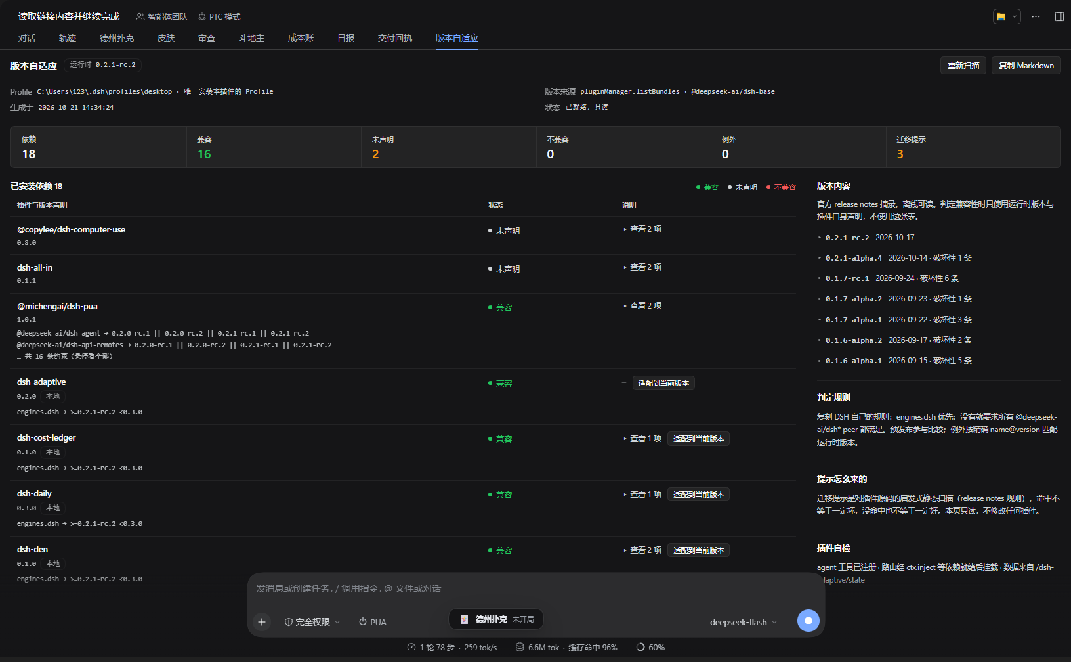Expand release notes for 0.1.6-alpha.1

pyautogui.click(x=894, y=361)
